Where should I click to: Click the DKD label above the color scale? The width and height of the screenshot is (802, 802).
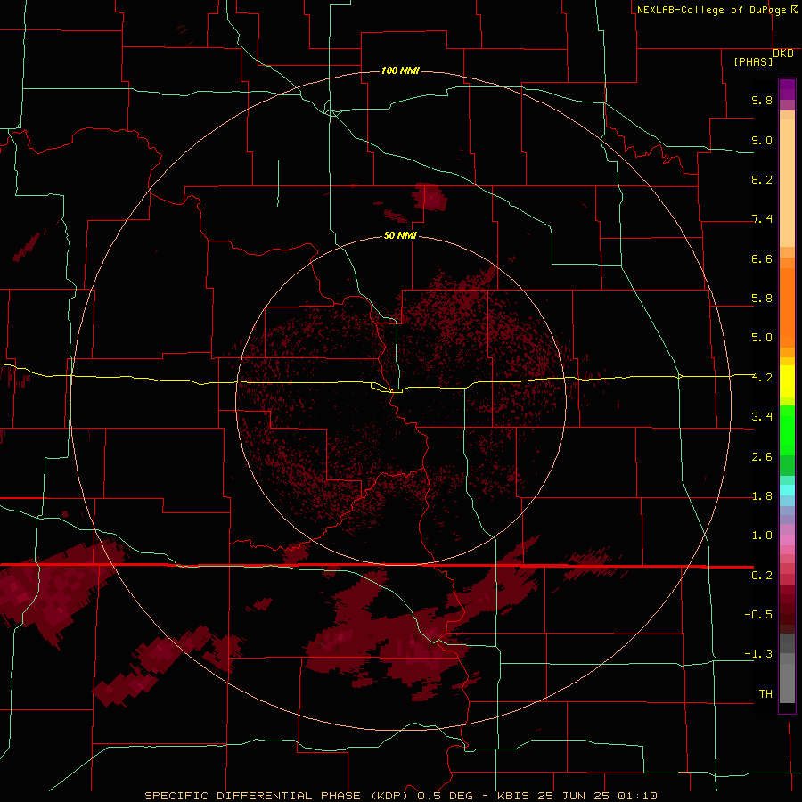[783, 53]
